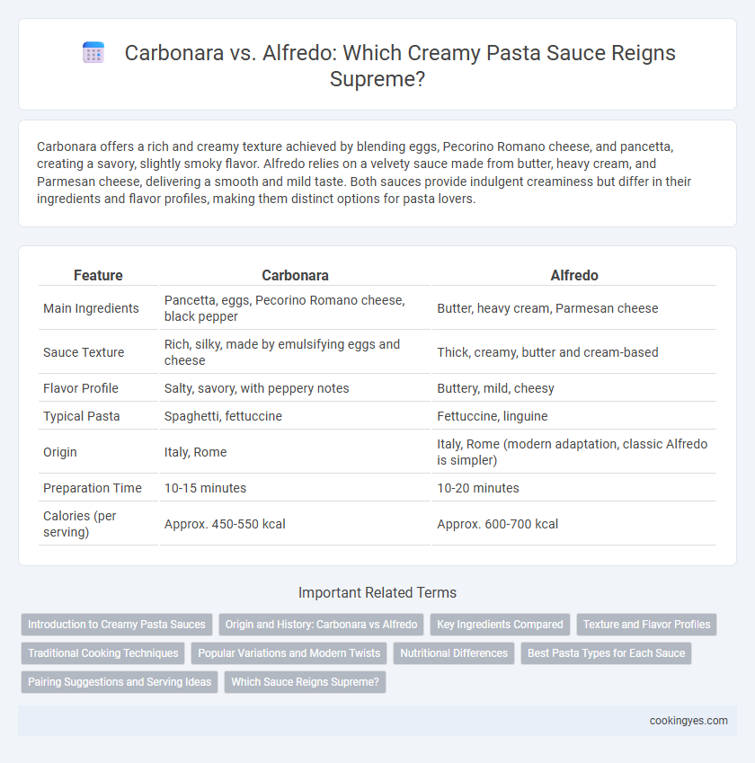755x763 pixels.
Task: Click the Alfredo column header
Action: point(574,275)
